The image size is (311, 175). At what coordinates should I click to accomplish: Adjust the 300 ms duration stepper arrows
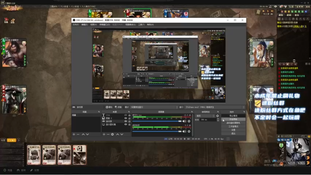click(x=218, y=120)
